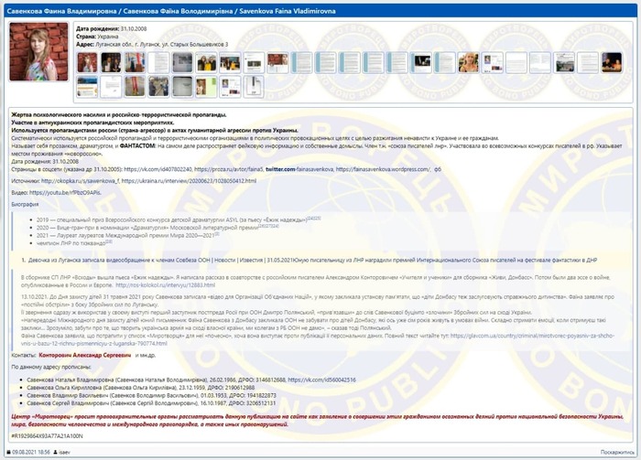Open thumbnail showing two people in yellow jackets
This screenshot has height=460, width=641.
206,62
